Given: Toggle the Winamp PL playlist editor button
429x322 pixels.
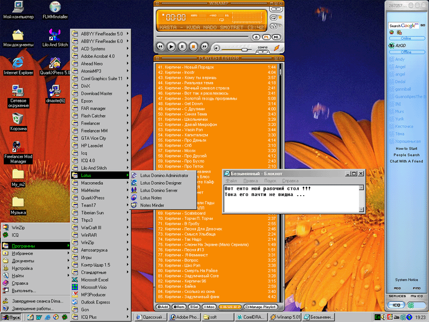Looking at the screenshot, I should [266, 37].
